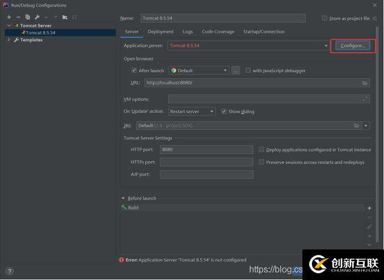
Task: Open edit templates wrench icon in toolbar
Action: point(37,17)
